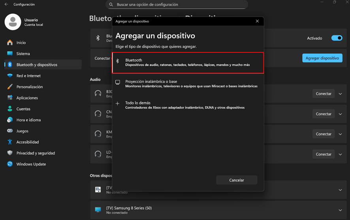Expand the Samsung 8 Series TV entry
This screenshot has width=350, height=220.
pos(341,210)
